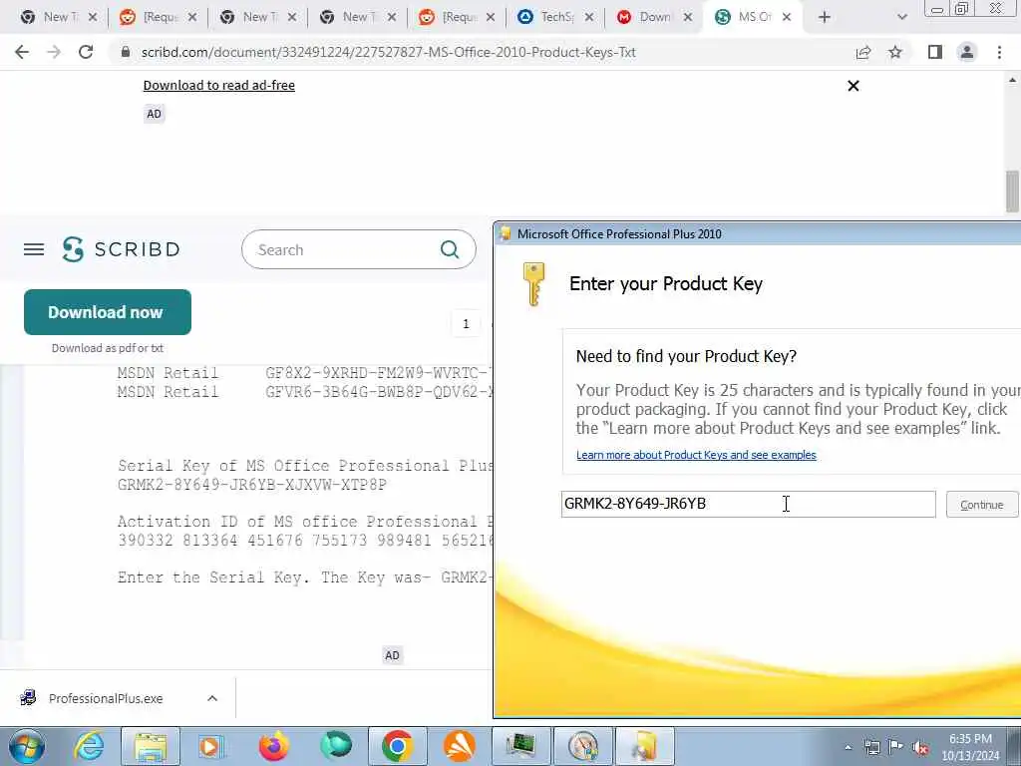Click the Serial Key of MS Office heading line
Screen dimensions: 1021x766
[x=305, y=466]
